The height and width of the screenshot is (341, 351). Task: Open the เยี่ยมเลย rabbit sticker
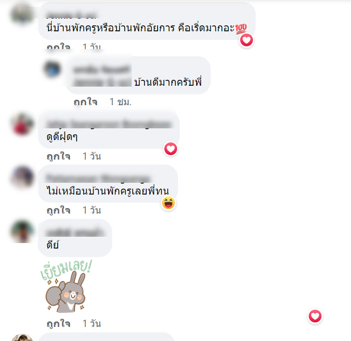[66, 287]
